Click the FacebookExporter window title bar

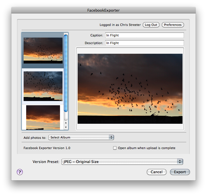[103, 10]
